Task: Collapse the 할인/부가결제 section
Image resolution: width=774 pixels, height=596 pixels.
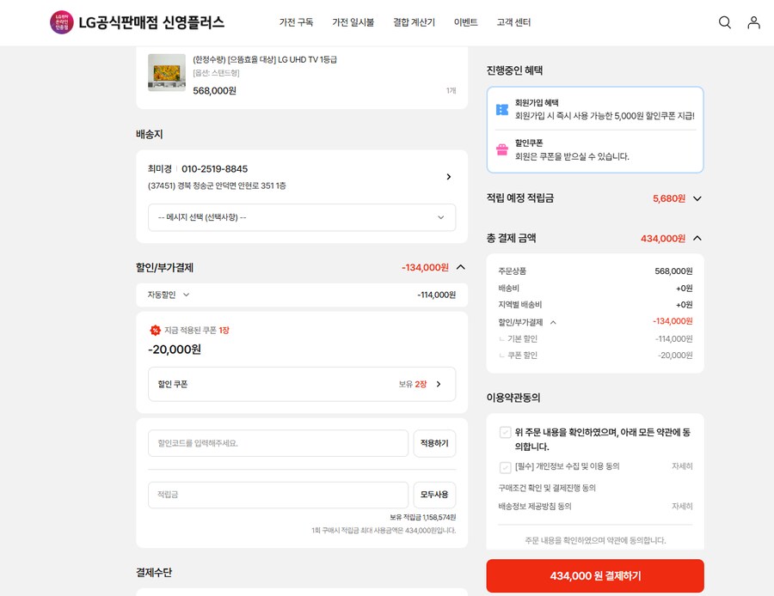Action: pos(461,267)
